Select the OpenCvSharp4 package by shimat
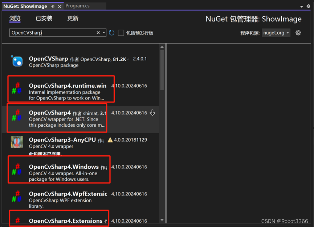The image size is (314, 227). coord(80,119)
